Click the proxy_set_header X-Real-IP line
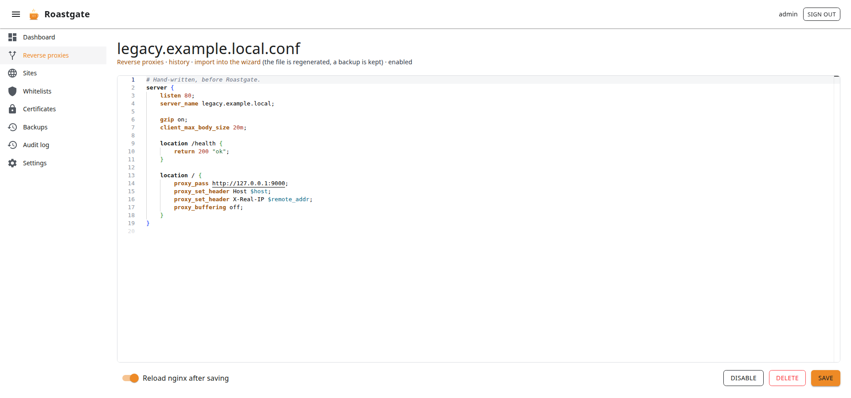 [243, 199]
